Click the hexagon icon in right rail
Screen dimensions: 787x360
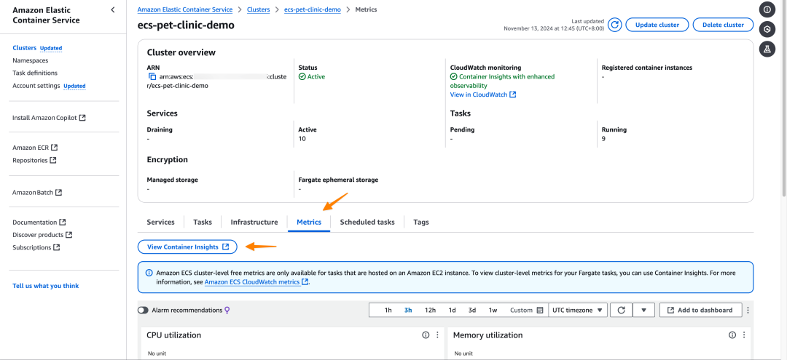pyautogui.click(x=767, y=30)
